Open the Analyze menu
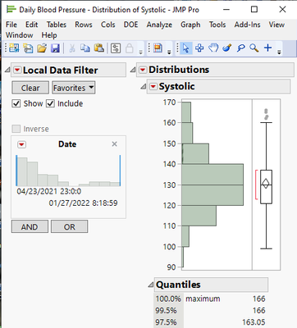 (x=159, y=25)
